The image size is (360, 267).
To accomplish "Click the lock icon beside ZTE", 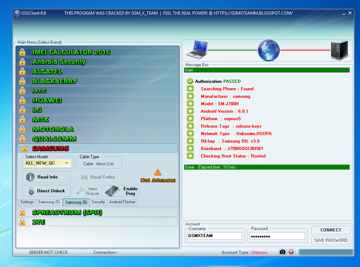I will pyautogui.click(x=22, y=222).
